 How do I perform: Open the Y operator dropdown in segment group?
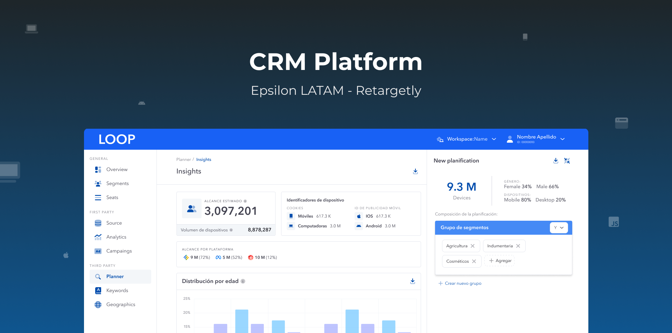pyautogui.click(x=559, y=228)
